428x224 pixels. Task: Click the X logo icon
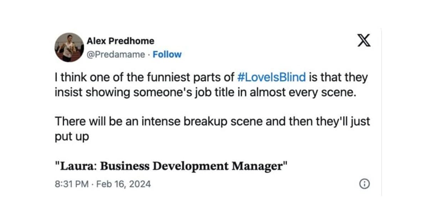[364, 42]
